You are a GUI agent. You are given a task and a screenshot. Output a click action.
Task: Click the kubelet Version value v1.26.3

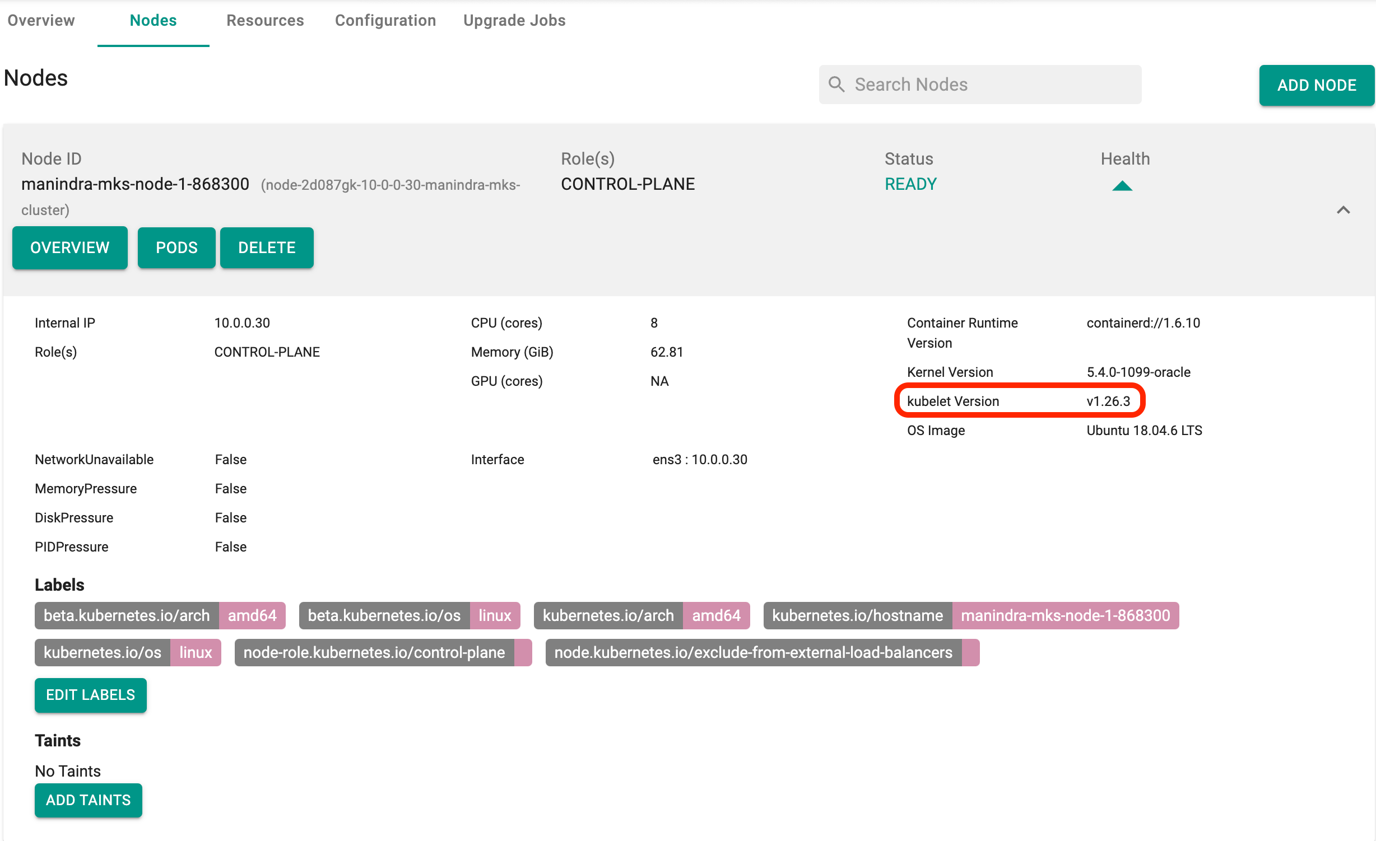1108,401
